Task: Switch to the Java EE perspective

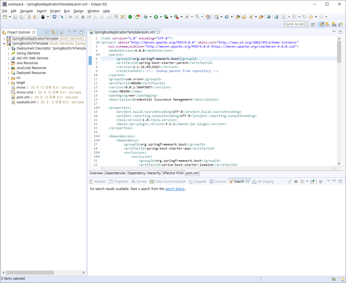Action: [322, 24]
